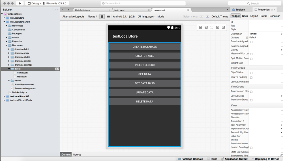283x161 pixels.
Task: Toggle the Baseline Aligned checkbox
Action: pos(251,42)
